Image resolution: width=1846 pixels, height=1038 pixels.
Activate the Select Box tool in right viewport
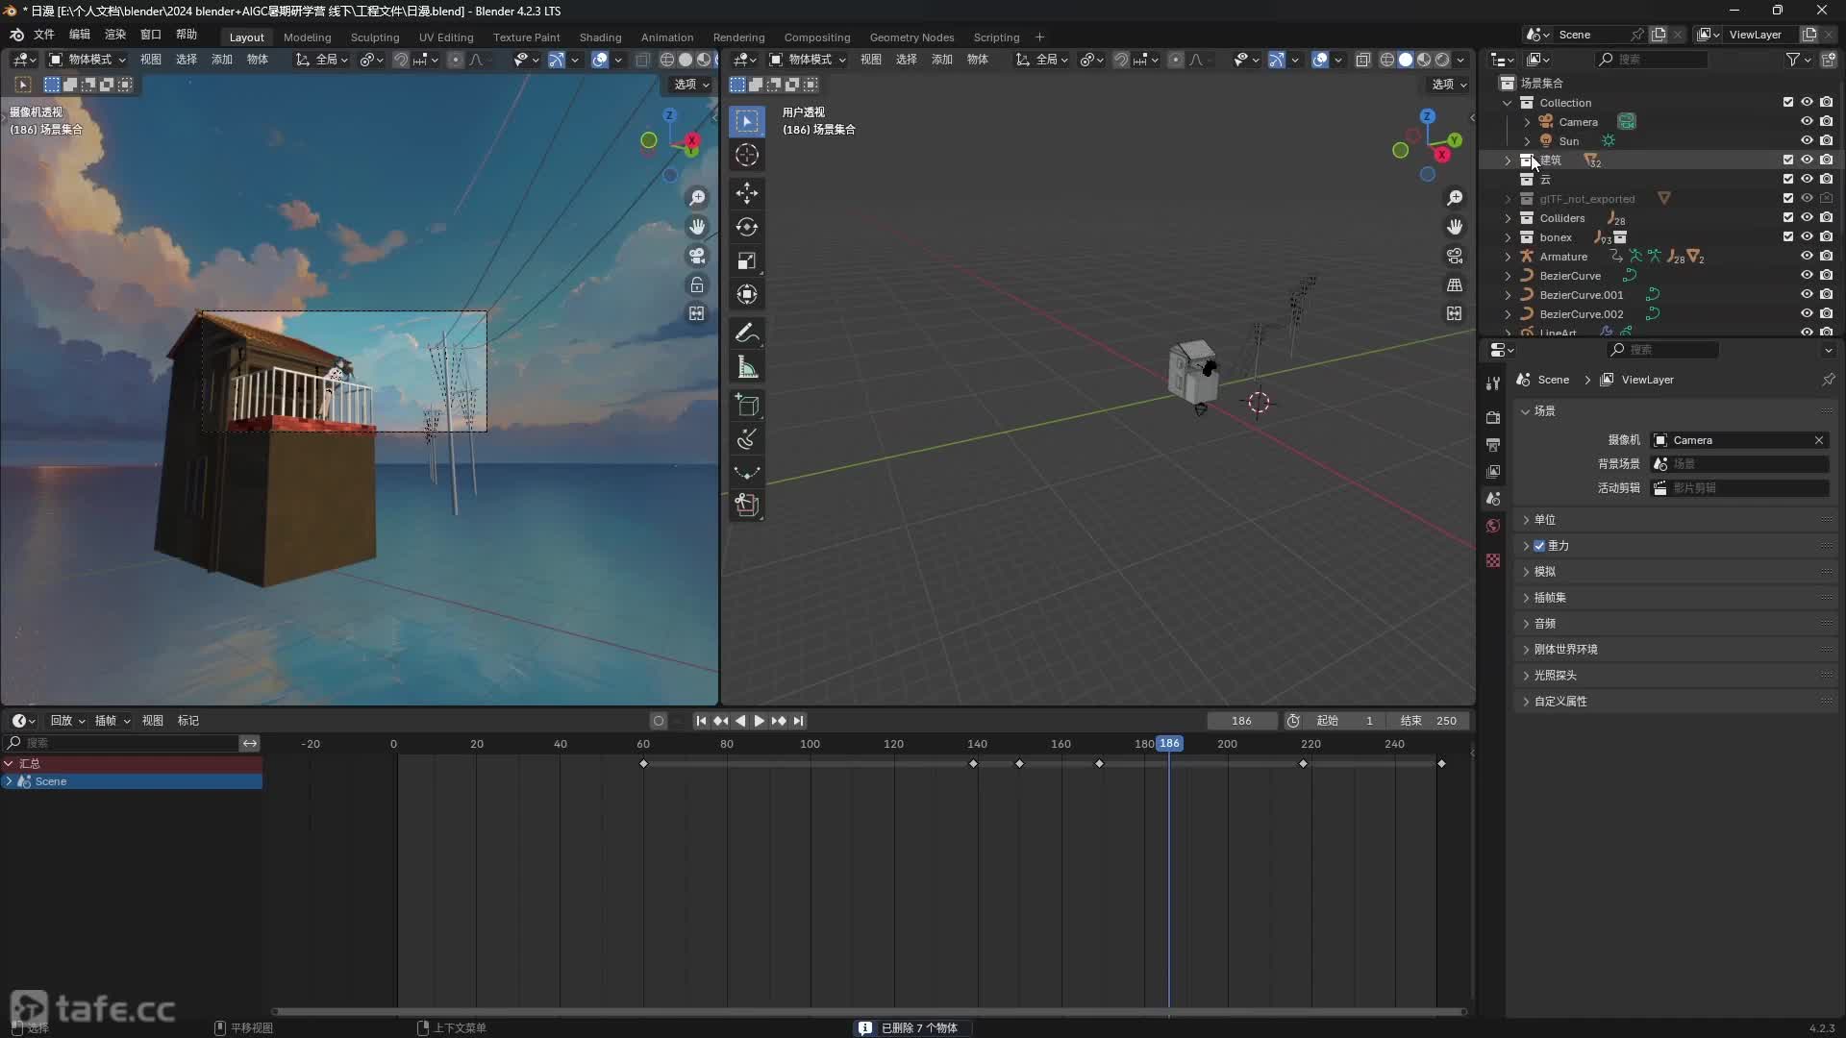click(x=747, y=121)
